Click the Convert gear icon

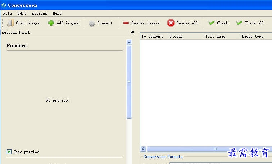92,23
